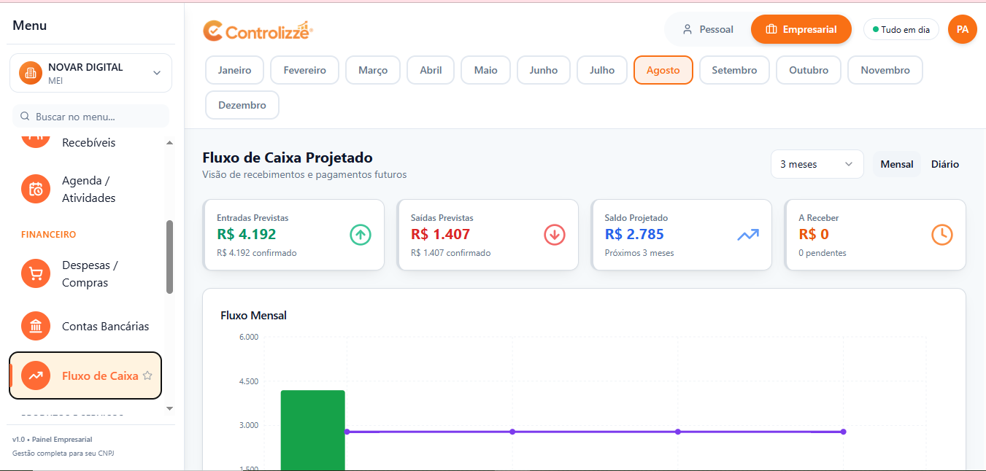Viewport: 986px width, 471px height.
Task: Select the Março month tab
Action: coord(373,70)
